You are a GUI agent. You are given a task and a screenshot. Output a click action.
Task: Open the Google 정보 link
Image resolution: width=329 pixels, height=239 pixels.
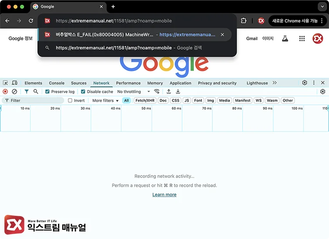pyautogui.click(x=21, y=39)
